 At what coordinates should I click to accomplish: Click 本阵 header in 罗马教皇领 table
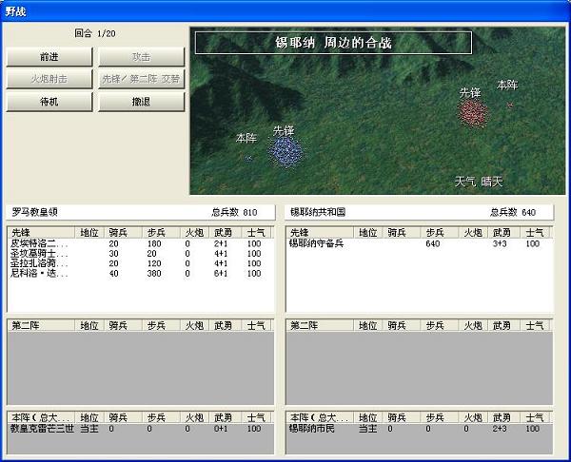coord(41,417)
